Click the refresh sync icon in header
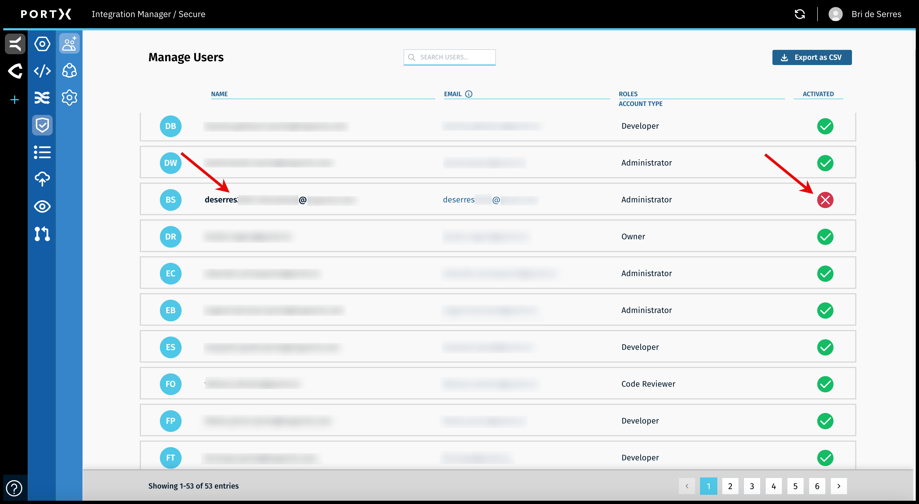919x504 pixels. [x=800, y=14]
